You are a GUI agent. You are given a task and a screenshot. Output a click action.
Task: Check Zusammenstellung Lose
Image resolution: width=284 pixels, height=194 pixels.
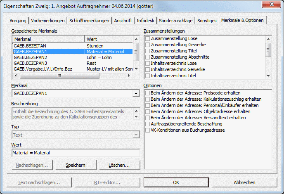(x=148, y=38)
